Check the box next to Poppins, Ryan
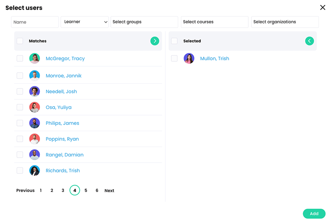The width and height of the screenshot is (331, 223). click(x=20, y=138)
